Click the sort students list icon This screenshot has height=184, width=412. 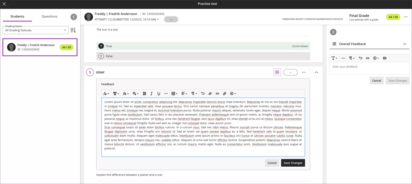tap(73, 30)
